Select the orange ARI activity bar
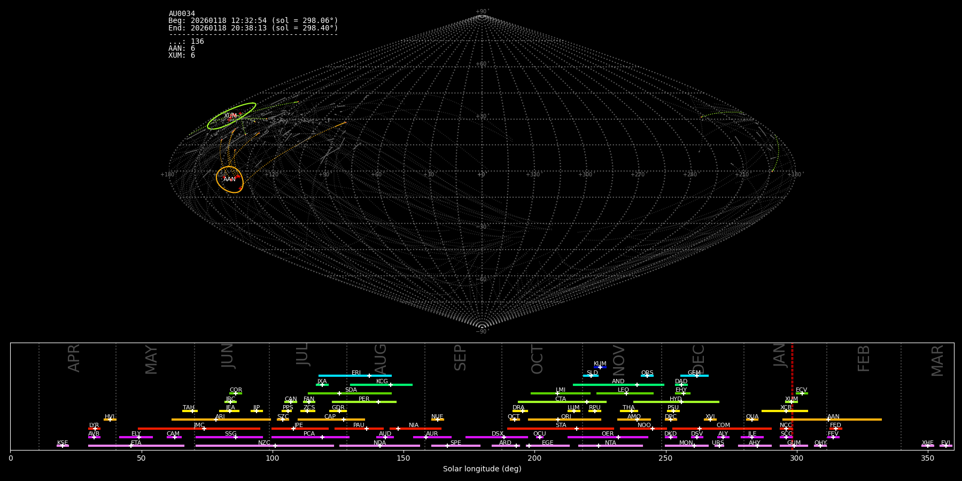The image size is (962, 481). point(221,420)
